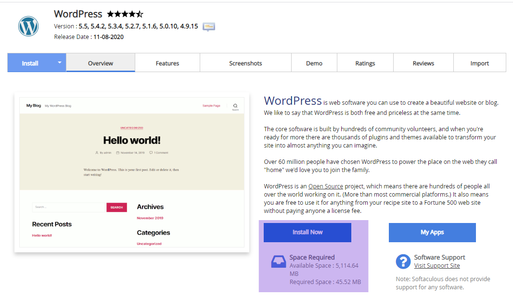
Task: View the Ratings tab
Action: pos(365,63)
